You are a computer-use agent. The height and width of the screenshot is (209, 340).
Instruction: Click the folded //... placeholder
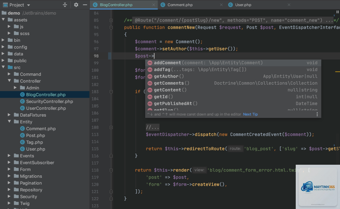[x=152, y=127]
